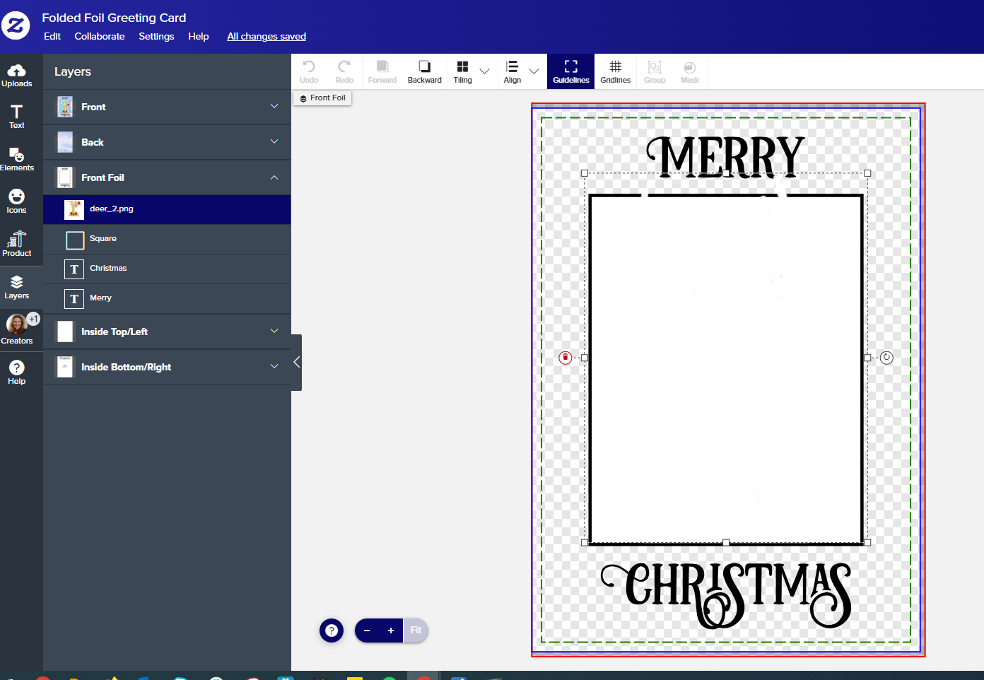Image resolution: width=984 pixels, height=680 pixels.
Task: Click the zoom in plus button
Action: [390, 631]
